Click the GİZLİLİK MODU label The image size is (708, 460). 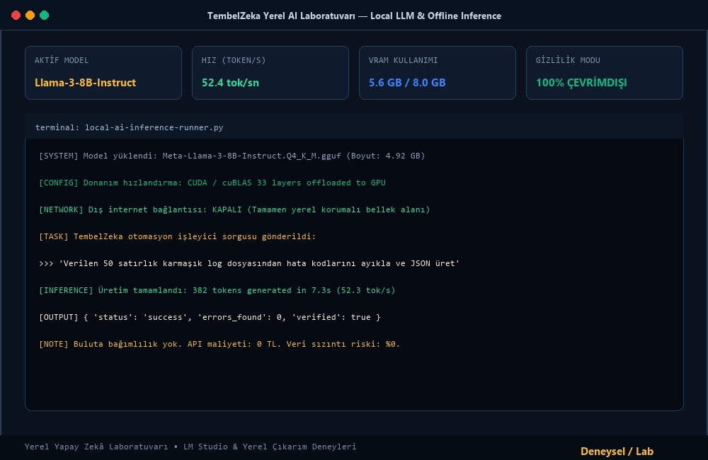(x=568, y=60)
